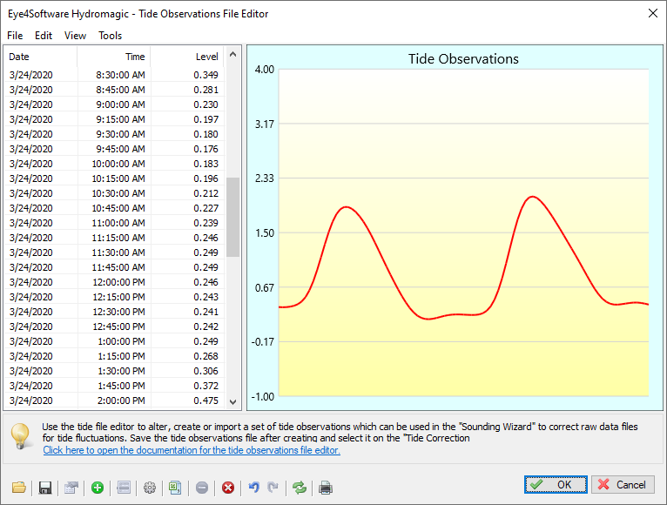Image resolution: width=667 pixels, height=505 pixels.
Task: Click the redo arrow icon
Action: 273,487
